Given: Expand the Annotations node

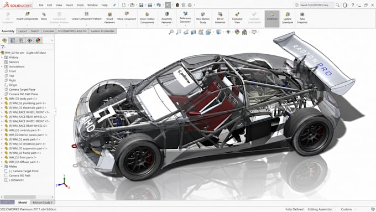Looking at the screenshot, I should click(x=2, y=66).
